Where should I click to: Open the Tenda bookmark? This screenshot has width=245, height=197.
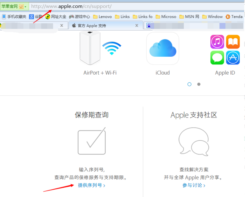[x=234, y=17]
